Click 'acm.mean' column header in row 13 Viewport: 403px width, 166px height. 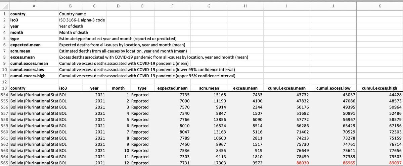(x=209, y=88)
